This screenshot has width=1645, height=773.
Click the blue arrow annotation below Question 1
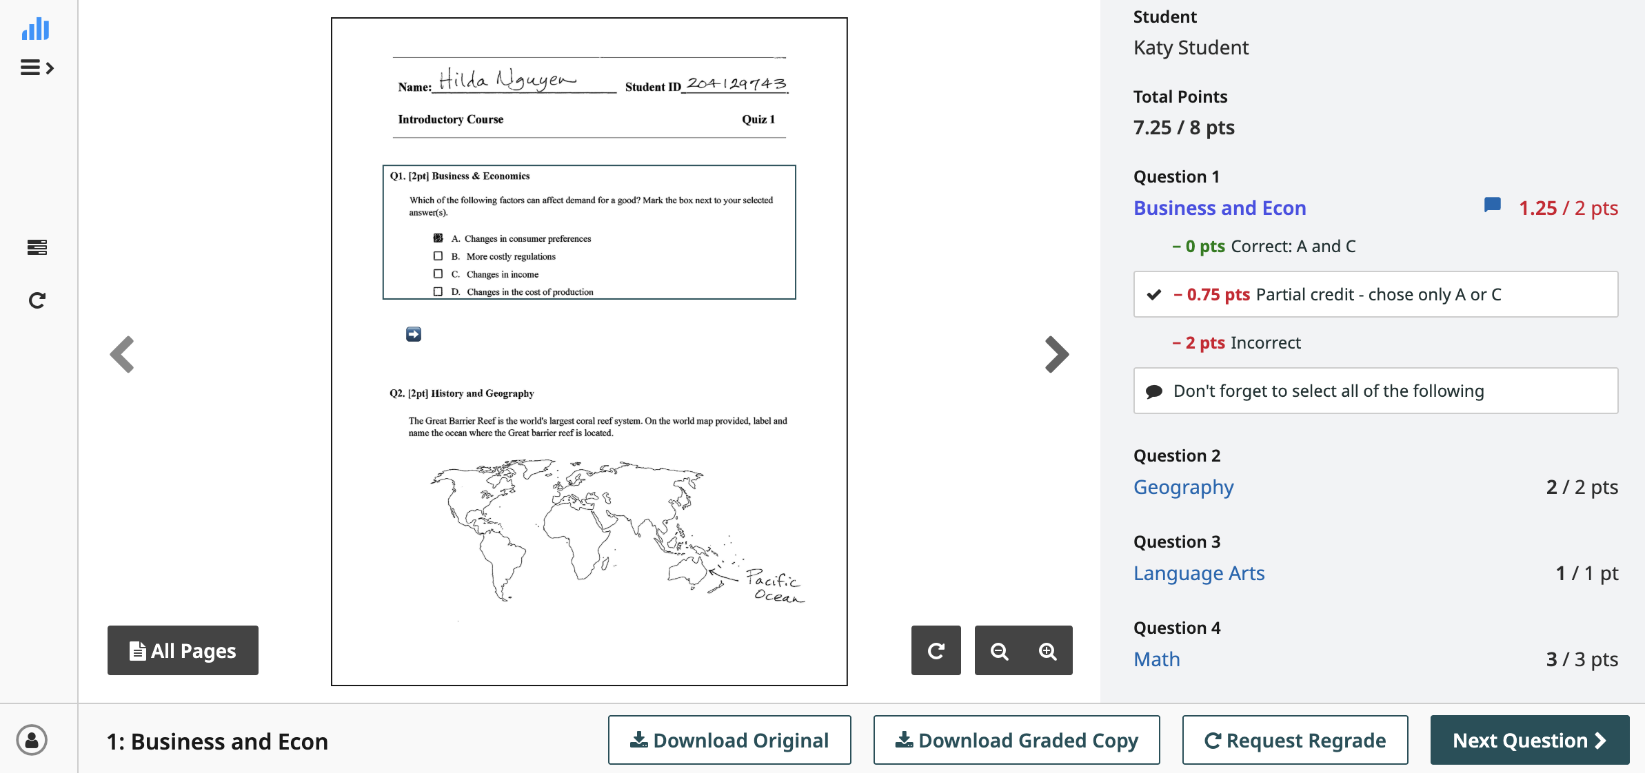(x=414, y=334)
